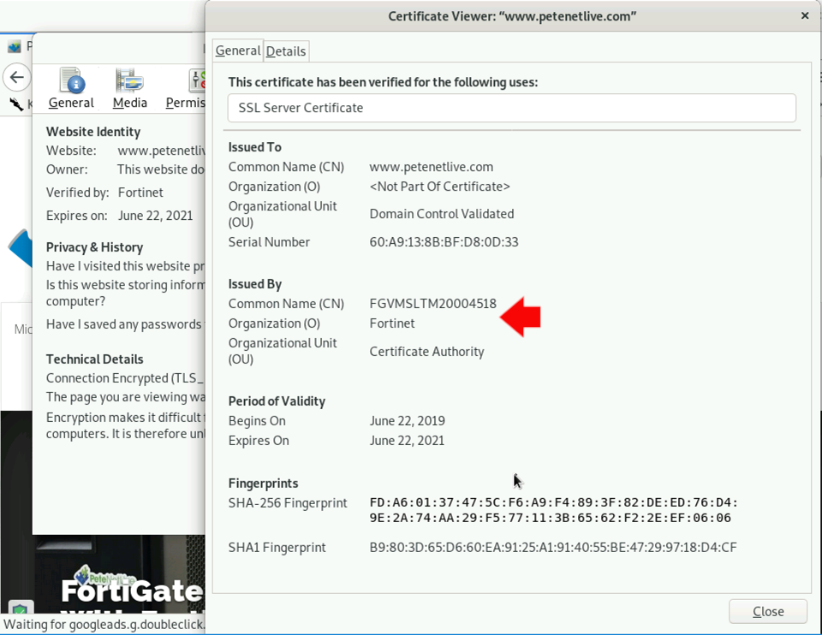Select the General certificate tab
The width and height of the screenshot is (822, 635).
[x=238, y=50]
